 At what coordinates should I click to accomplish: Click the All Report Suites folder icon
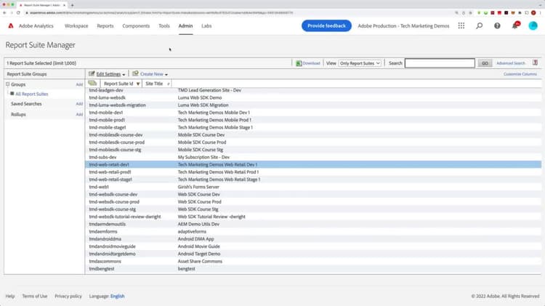[12, 94]
